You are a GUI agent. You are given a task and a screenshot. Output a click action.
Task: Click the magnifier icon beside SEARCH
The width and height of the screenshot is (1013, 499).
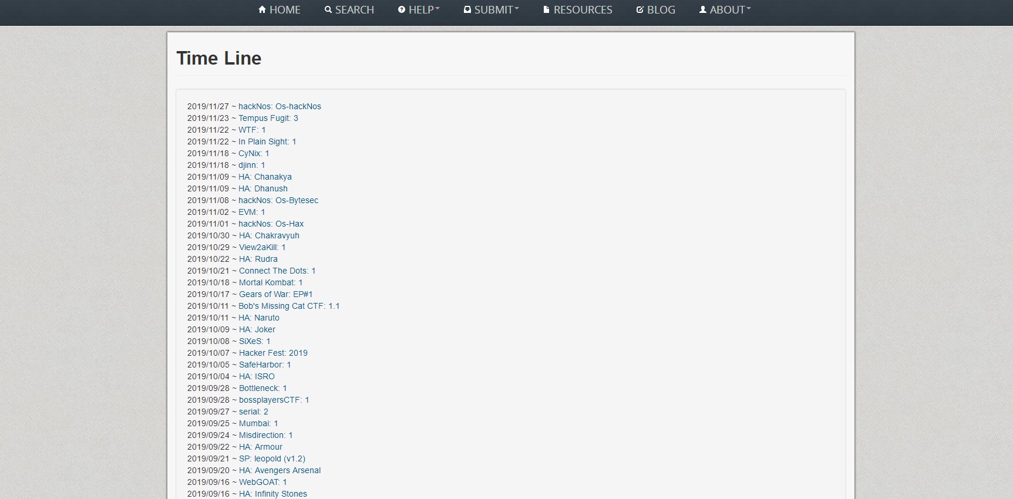coord(328,9)
